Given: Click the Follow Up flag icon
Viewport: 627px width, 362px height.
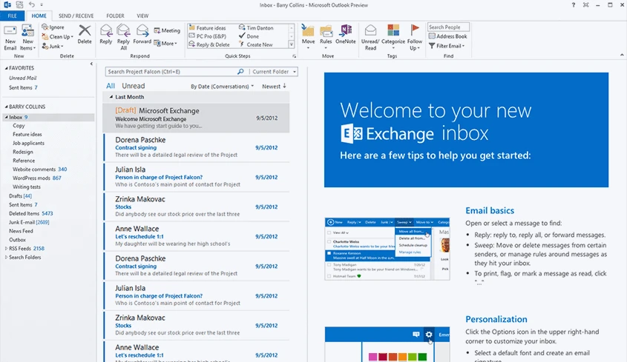Looking at the screenshot, I should (x=416, y=32).
